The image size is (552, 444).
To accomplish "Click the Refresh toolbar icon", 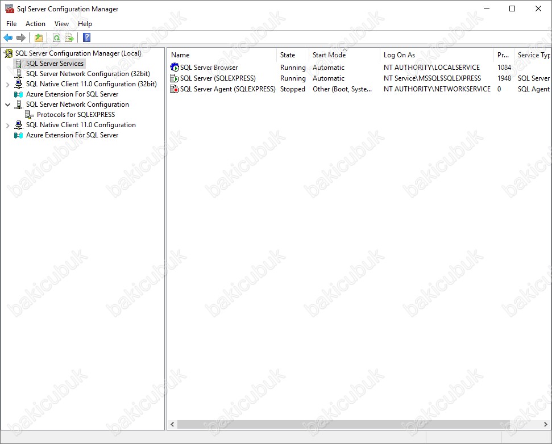I will click(x=56, y=37).
